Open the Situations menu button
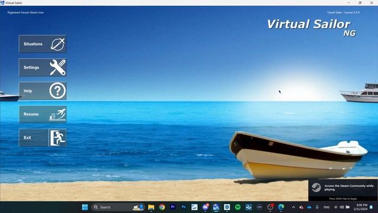 click(43, 44)
